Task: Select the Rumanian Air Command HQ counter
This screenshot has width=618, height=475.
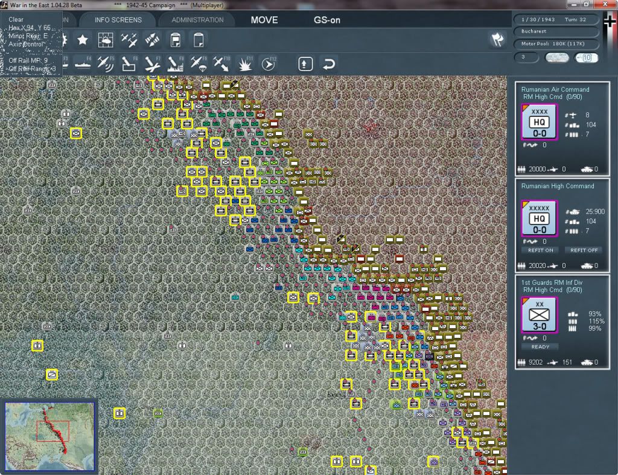Action: pos(539,122)
